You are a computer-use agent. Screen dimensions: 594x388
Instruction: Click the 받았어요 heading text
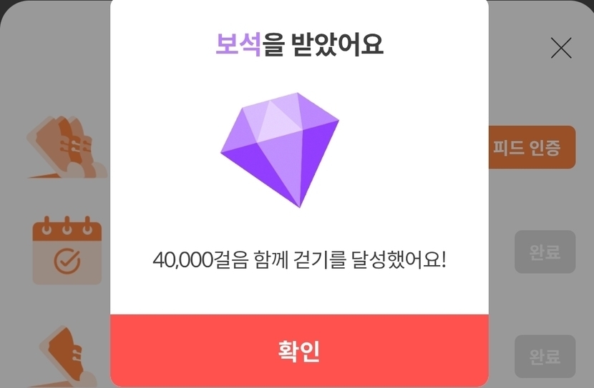tap(337, 44)
